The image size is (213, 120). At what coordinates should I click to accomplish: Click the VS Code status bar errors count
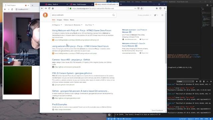point(112,119)
